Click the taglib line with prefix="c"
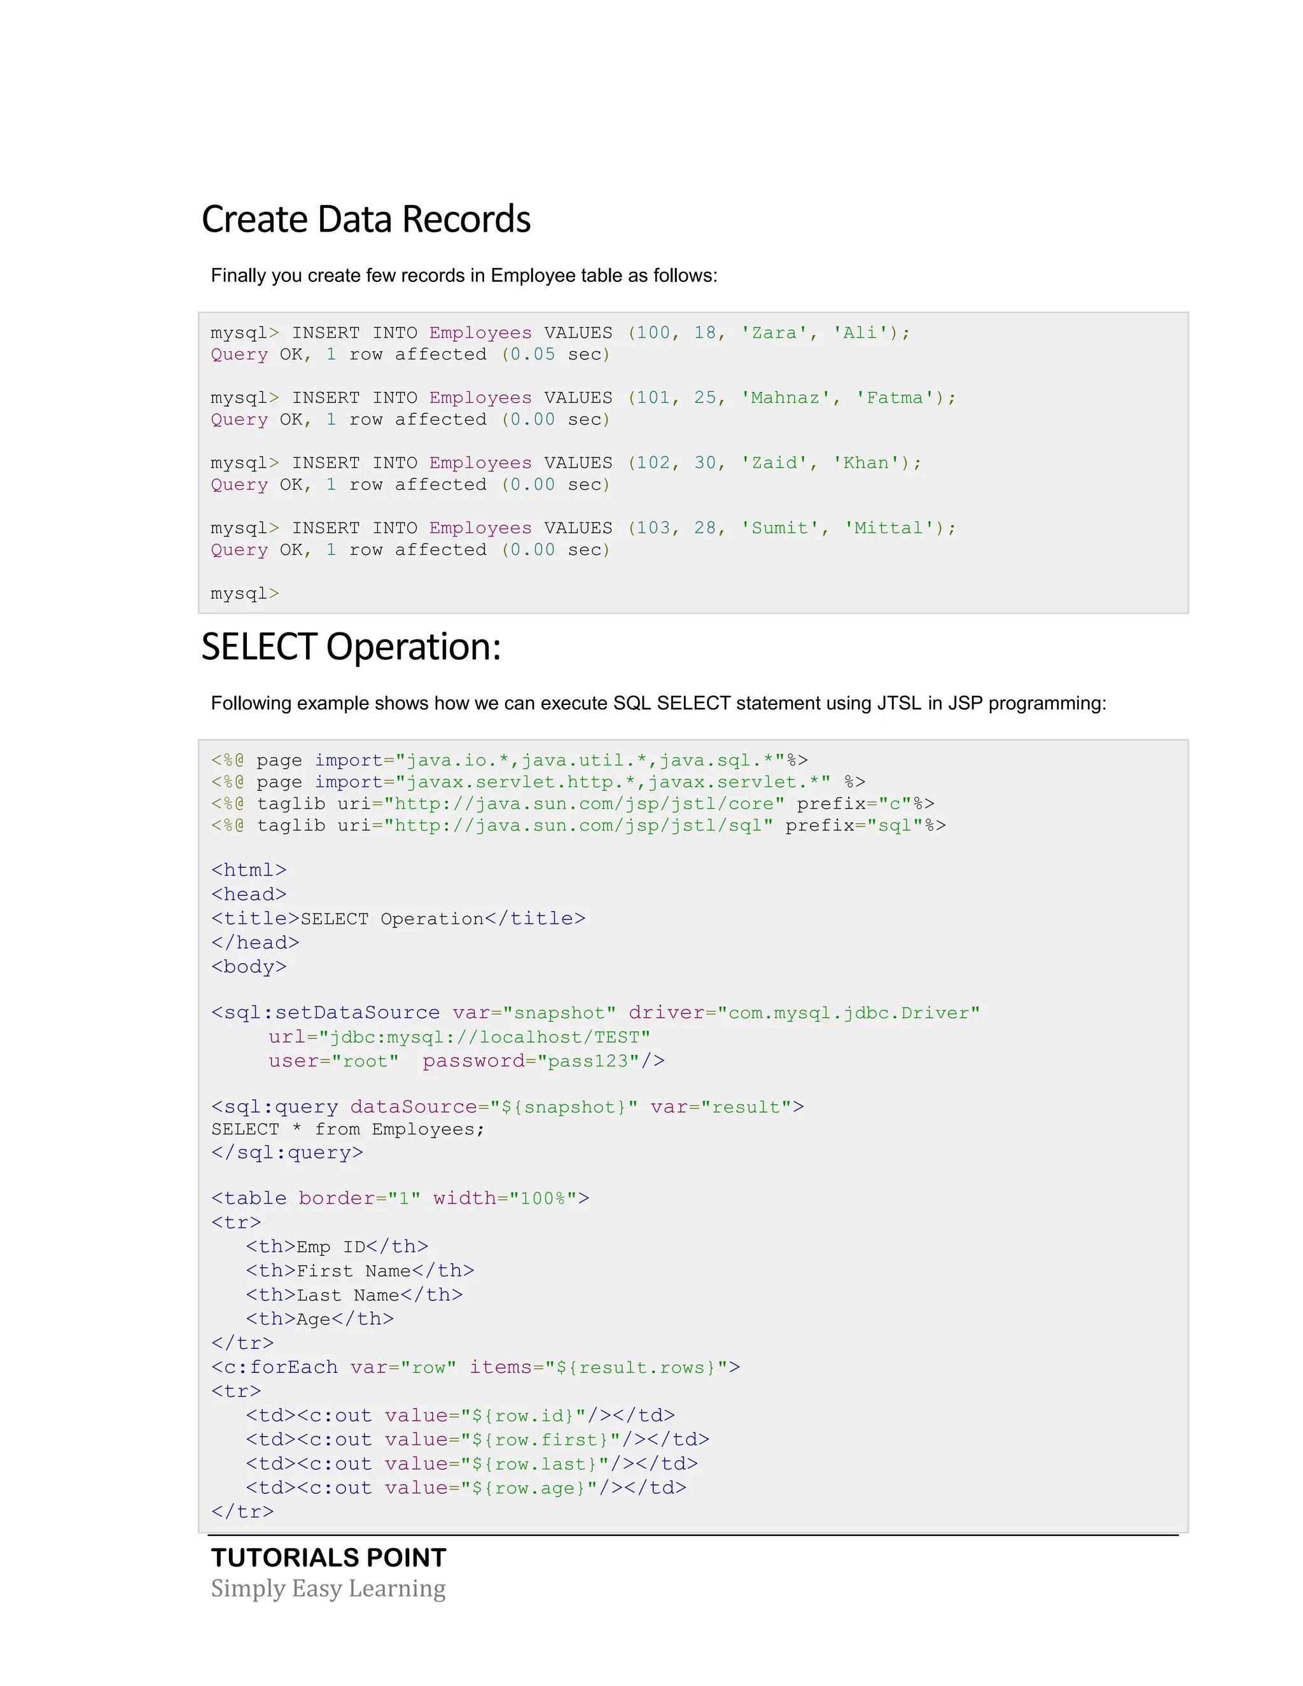Image resolution: width=1303 pixels, height=1686 pixels. tap(573, 804)
